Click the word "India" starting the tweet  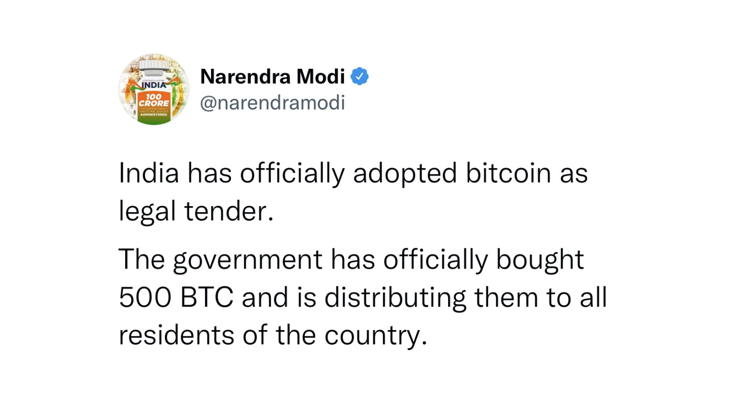pyautogui.click(x=149, y=173)
